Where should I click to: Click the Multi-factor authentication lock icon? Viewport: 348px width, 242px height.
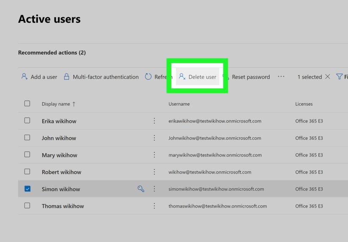tap(66, 77)
